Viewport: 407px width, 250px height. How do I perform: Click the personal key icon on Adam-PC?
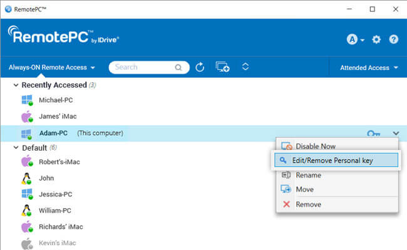[x=374, y=134]
